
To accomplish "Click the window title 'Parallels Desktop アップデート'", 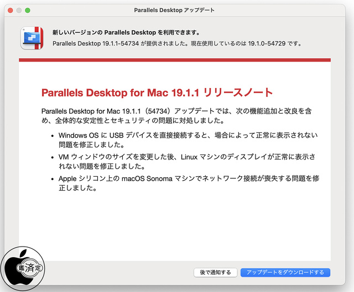I will (174, 10).
